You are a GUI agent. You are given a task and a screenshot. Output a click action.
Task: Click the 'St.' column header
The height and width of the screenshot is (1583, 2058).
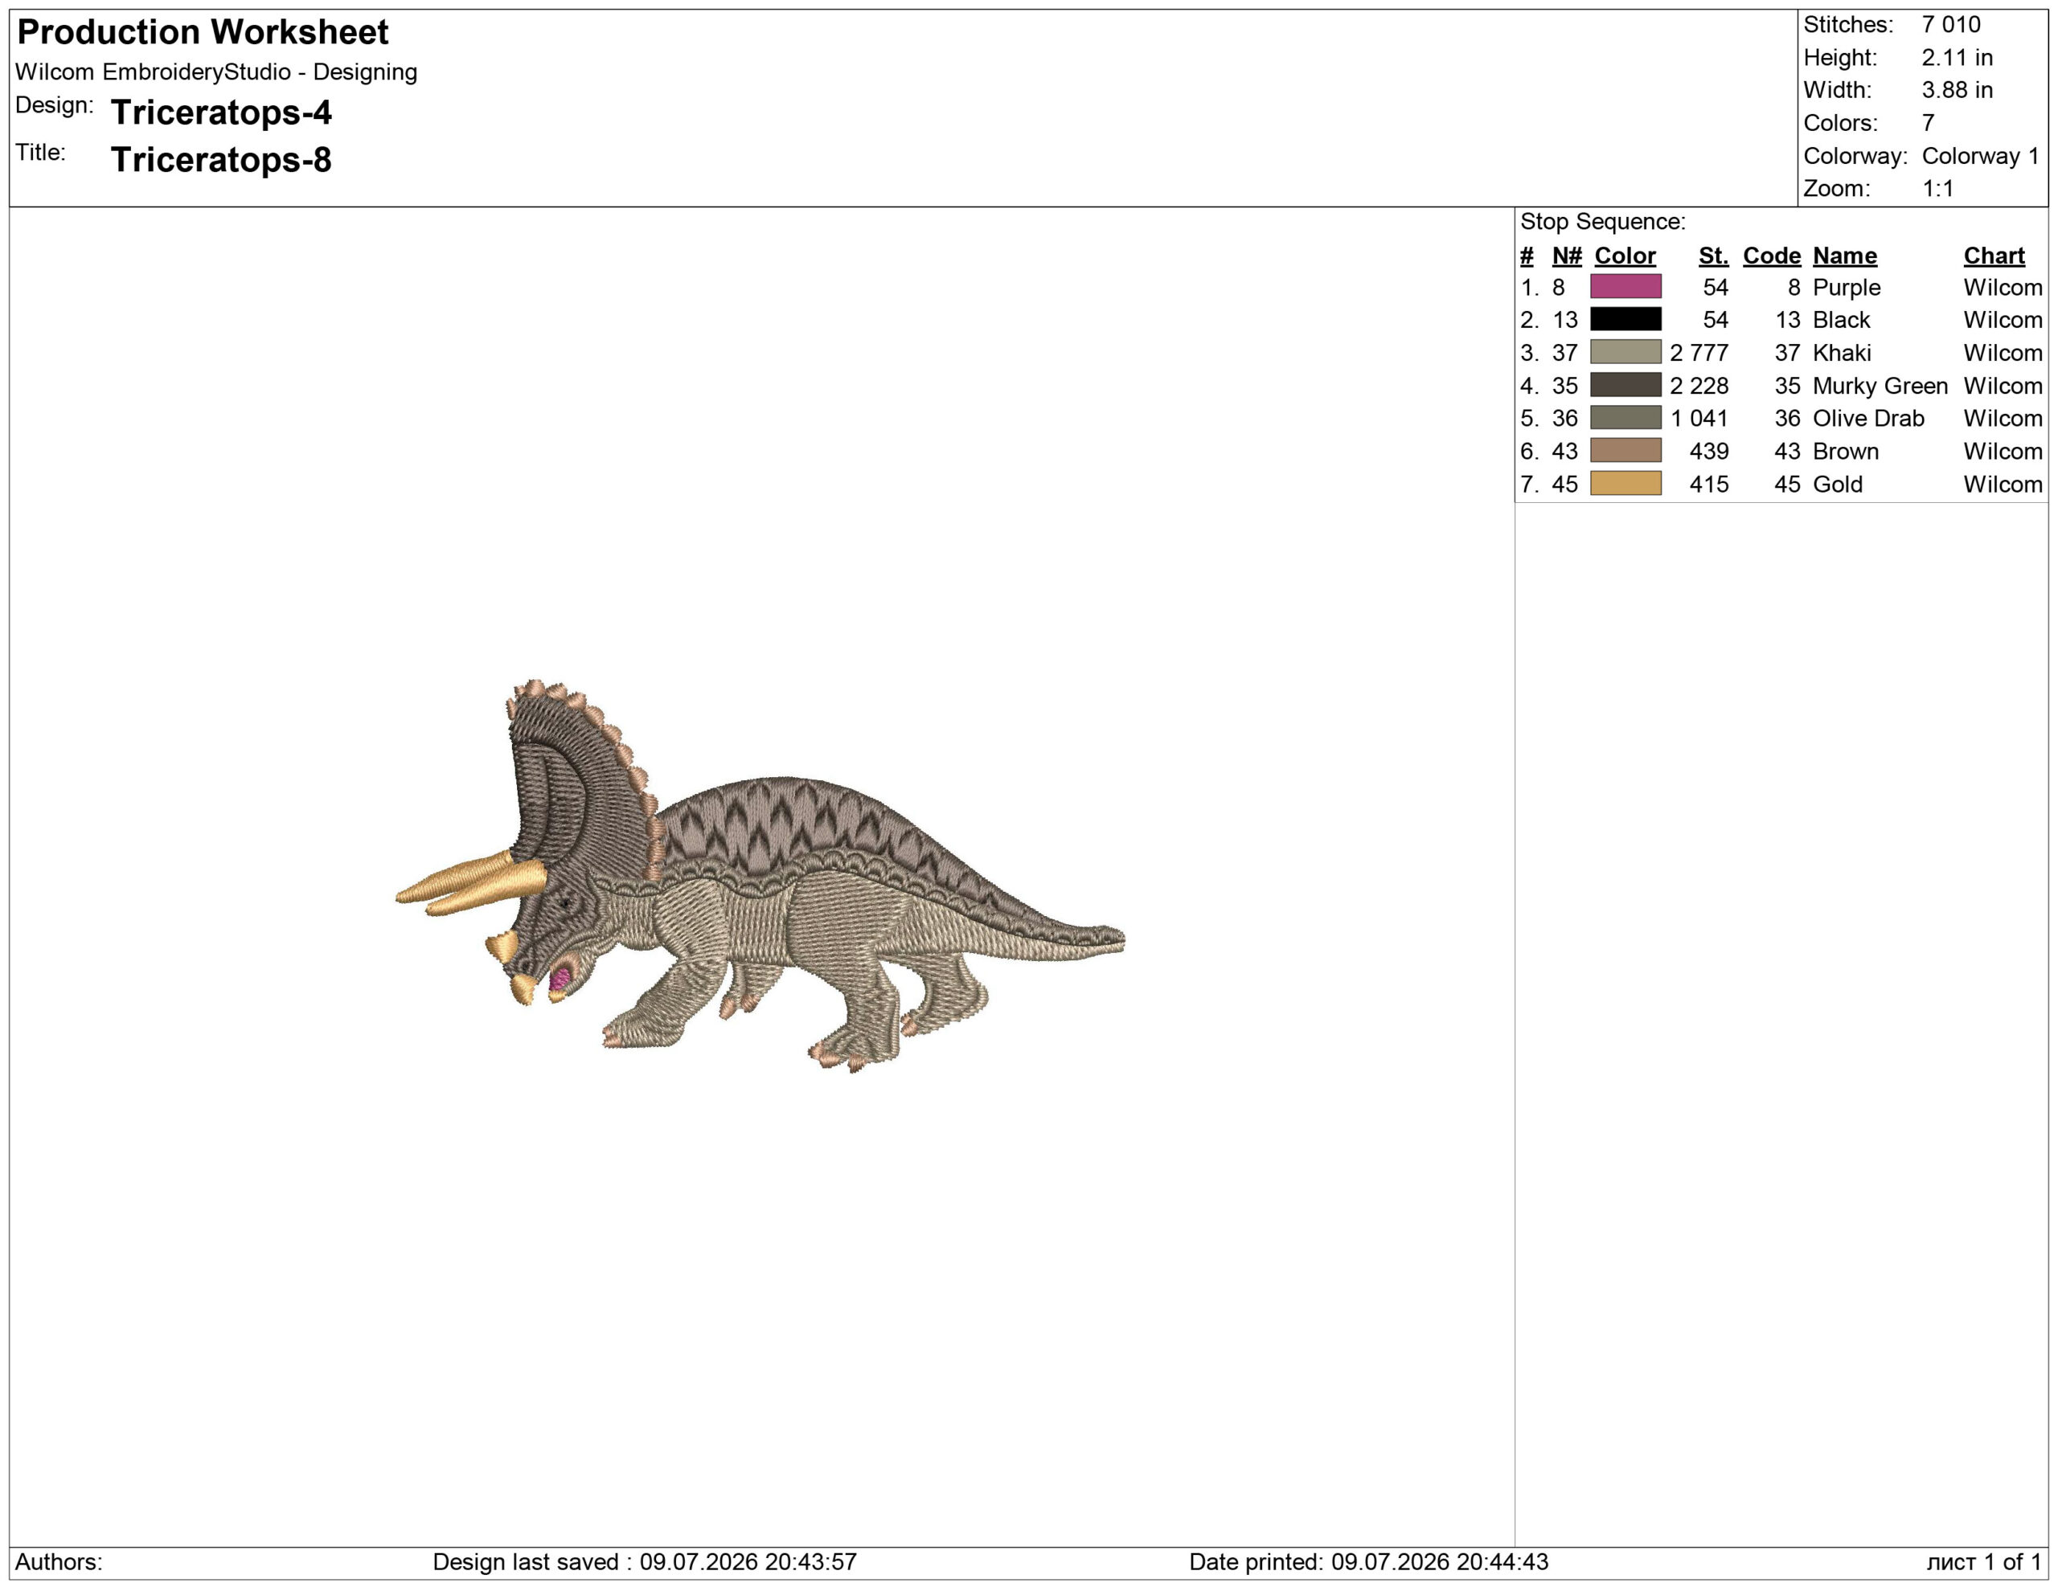point(1713,256)
